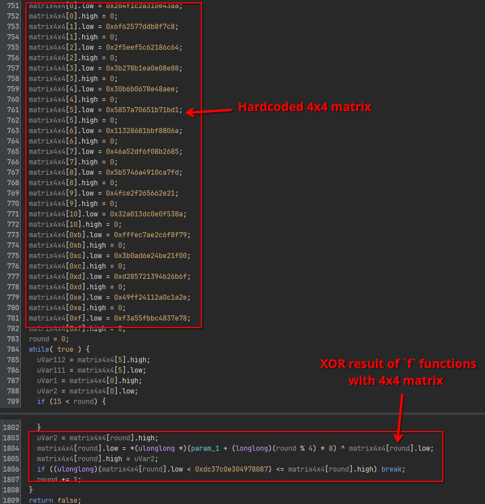Click the "Hardcoded 4x4 matrix" annotation label
This screenshot has width=485, height=504.
coord(304,107)
